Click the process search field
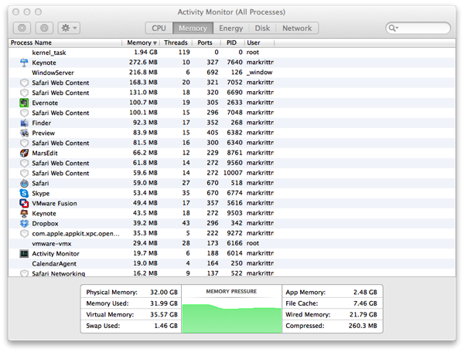The height and width of the screenshot is (352, 464). point(418,28)
